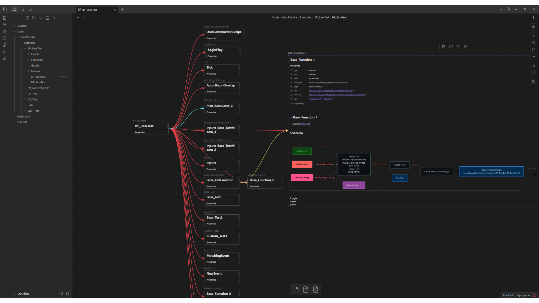Navigate back with the left arrow

78,17
